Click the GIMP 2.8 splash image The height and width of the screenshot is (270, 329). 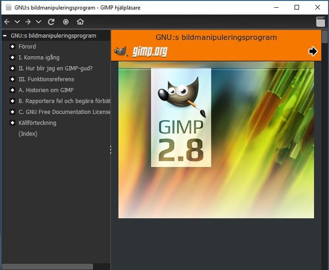coord(216,140)
